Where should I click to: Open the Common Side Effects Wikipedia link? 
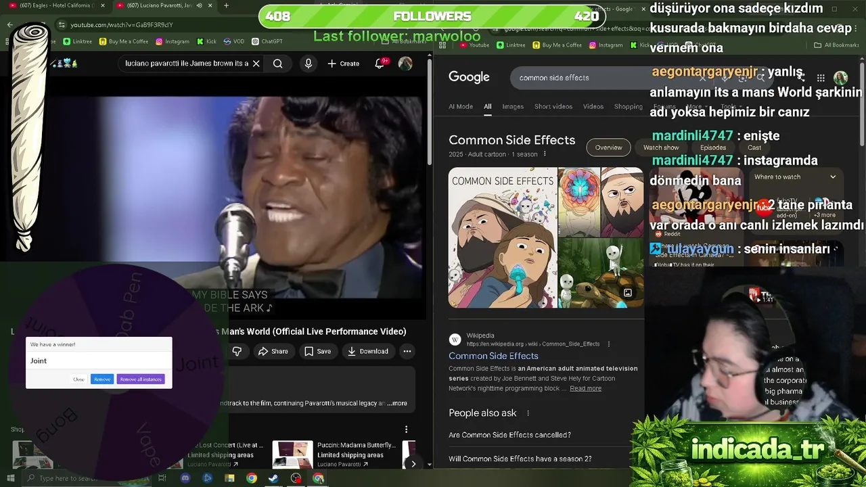[x=493, y=356]
